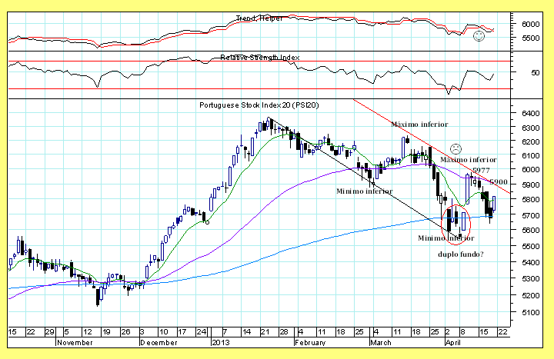Click date label '7' above 2013
Screen dimensions: 554x359
coord(225,332)
